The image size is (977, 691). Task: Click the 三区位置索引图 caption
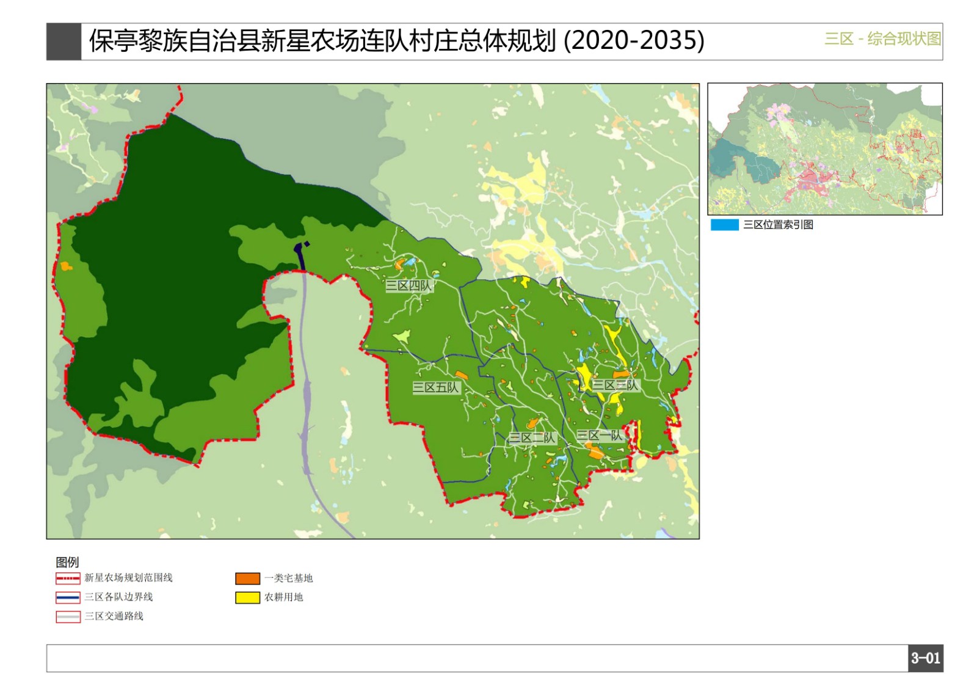(x=778, y=225)
